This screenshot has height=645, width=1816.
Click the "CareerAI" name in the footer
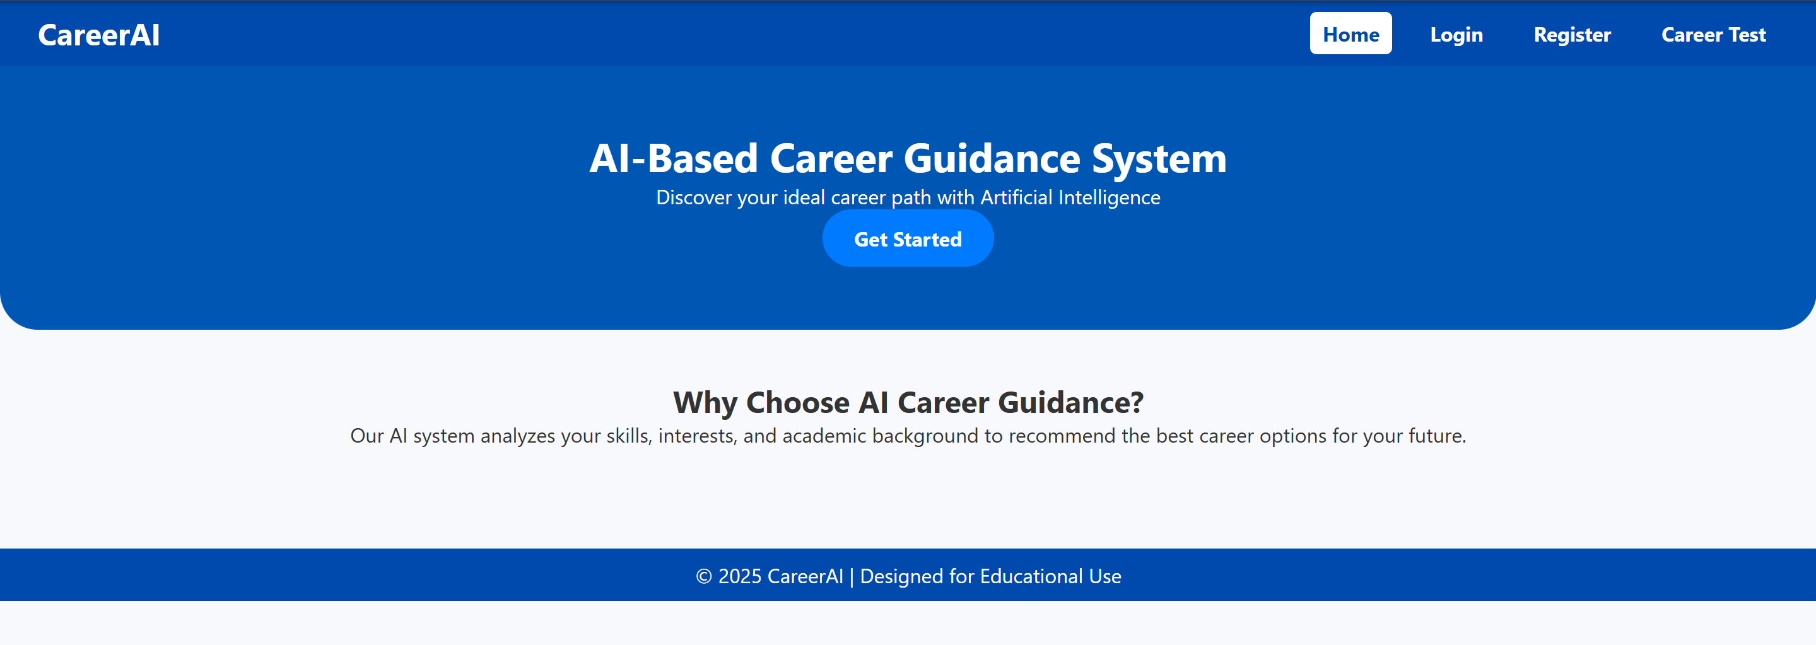pos(804,577)
